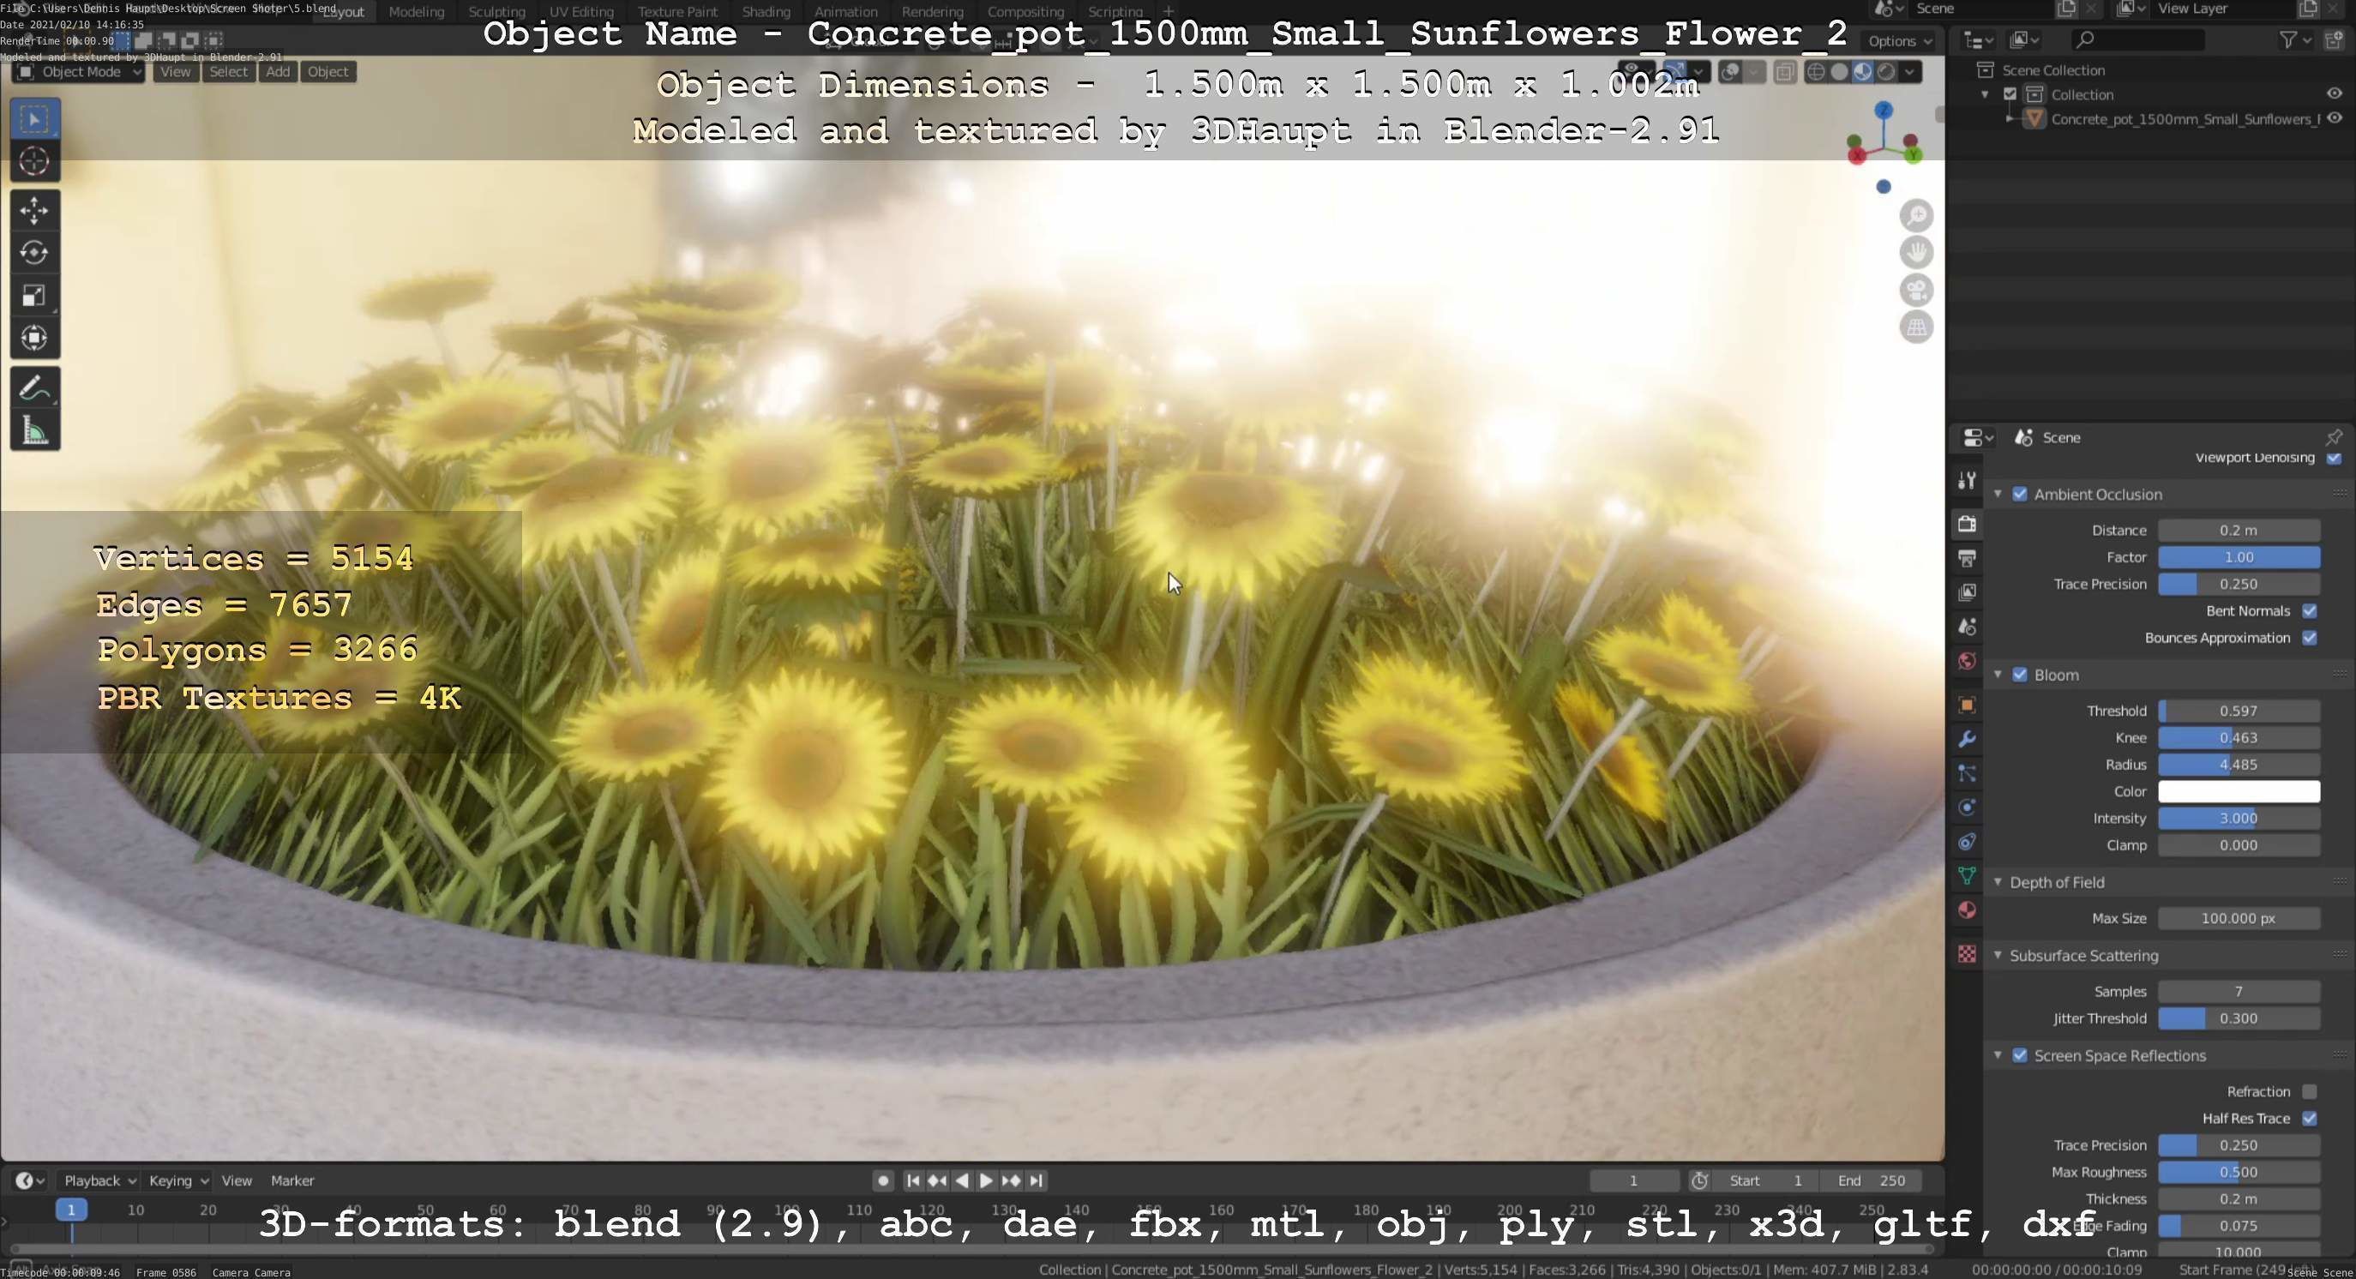Select the Measure ruler tool
The image size is (2356, 1279).
point(35,430)
